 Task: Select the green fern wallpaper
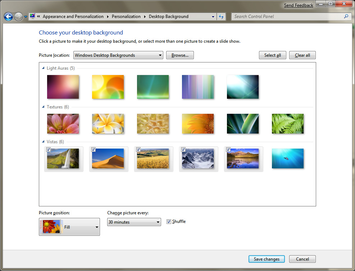[287, 123]
